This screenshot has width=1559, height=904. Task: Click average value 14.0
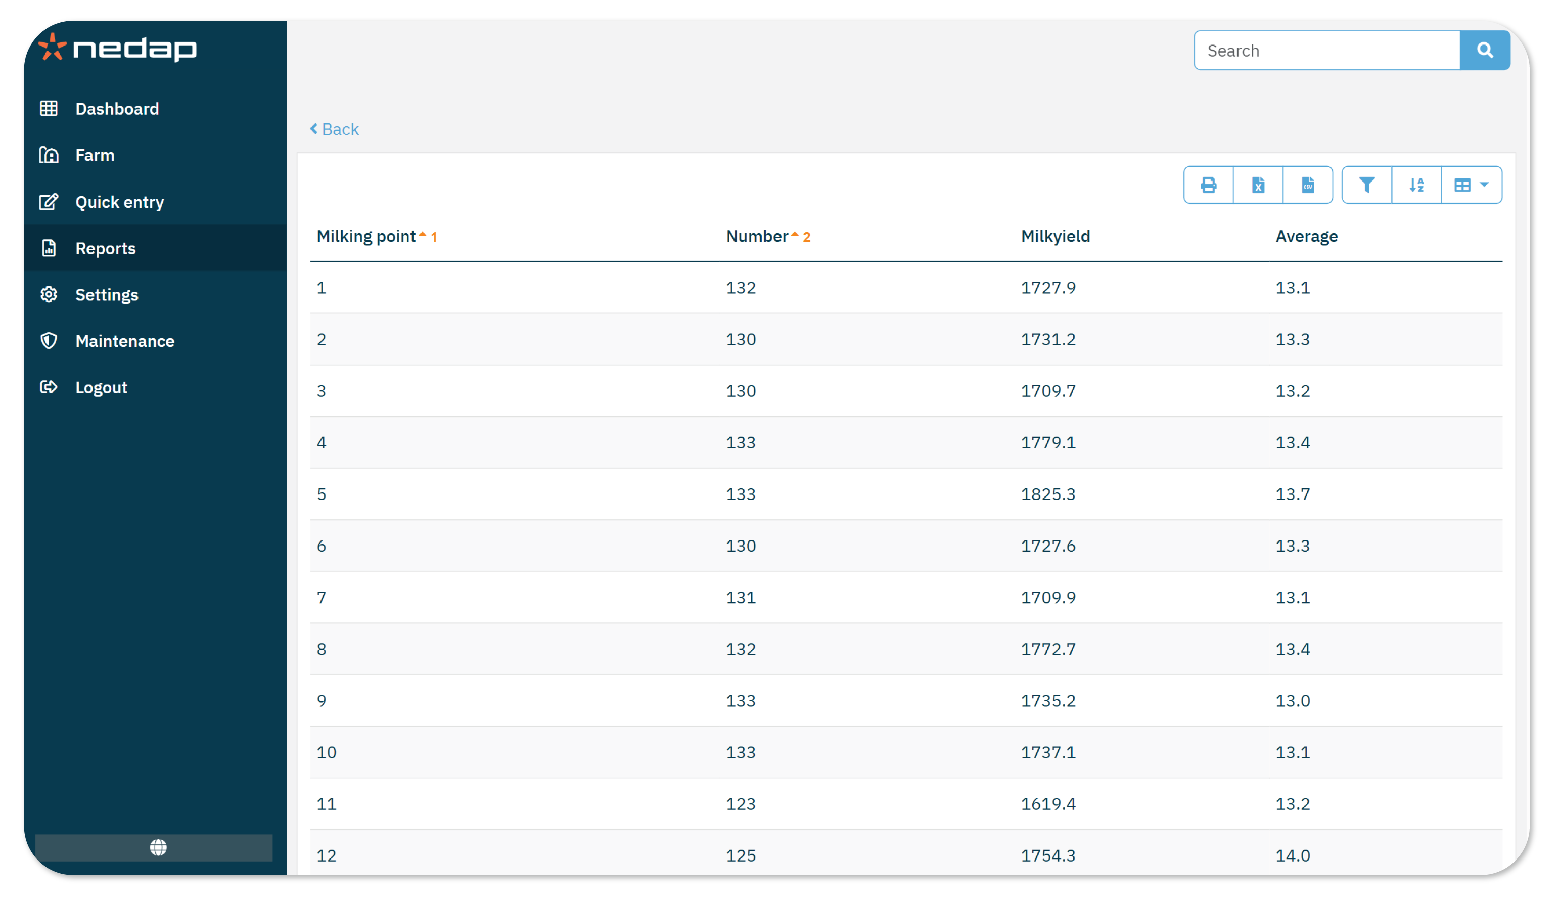(1293, 856)
